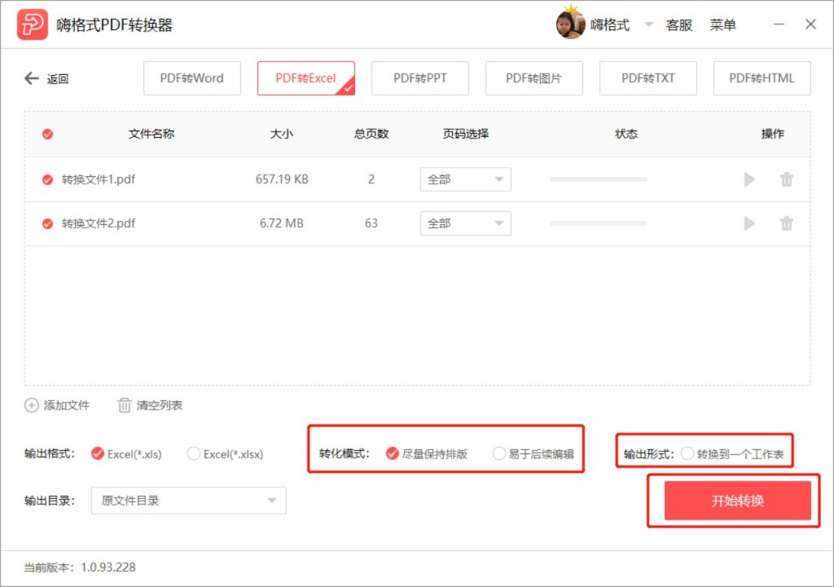Click the 开始转换 button
This screenshot has height=587, width=834.
(737, 501)
